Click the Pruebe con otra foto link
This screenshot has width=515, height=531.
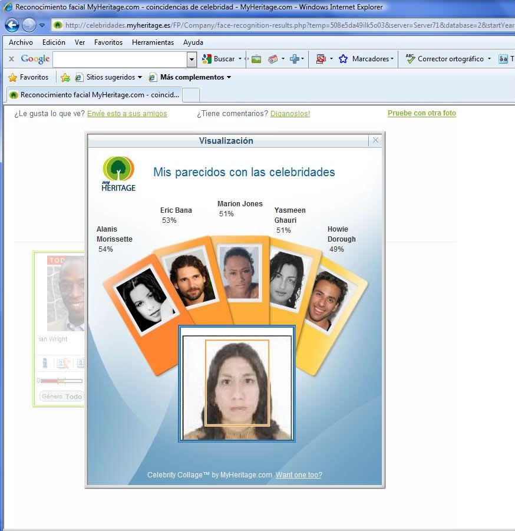pyautogui.click(x=422, y=113)
